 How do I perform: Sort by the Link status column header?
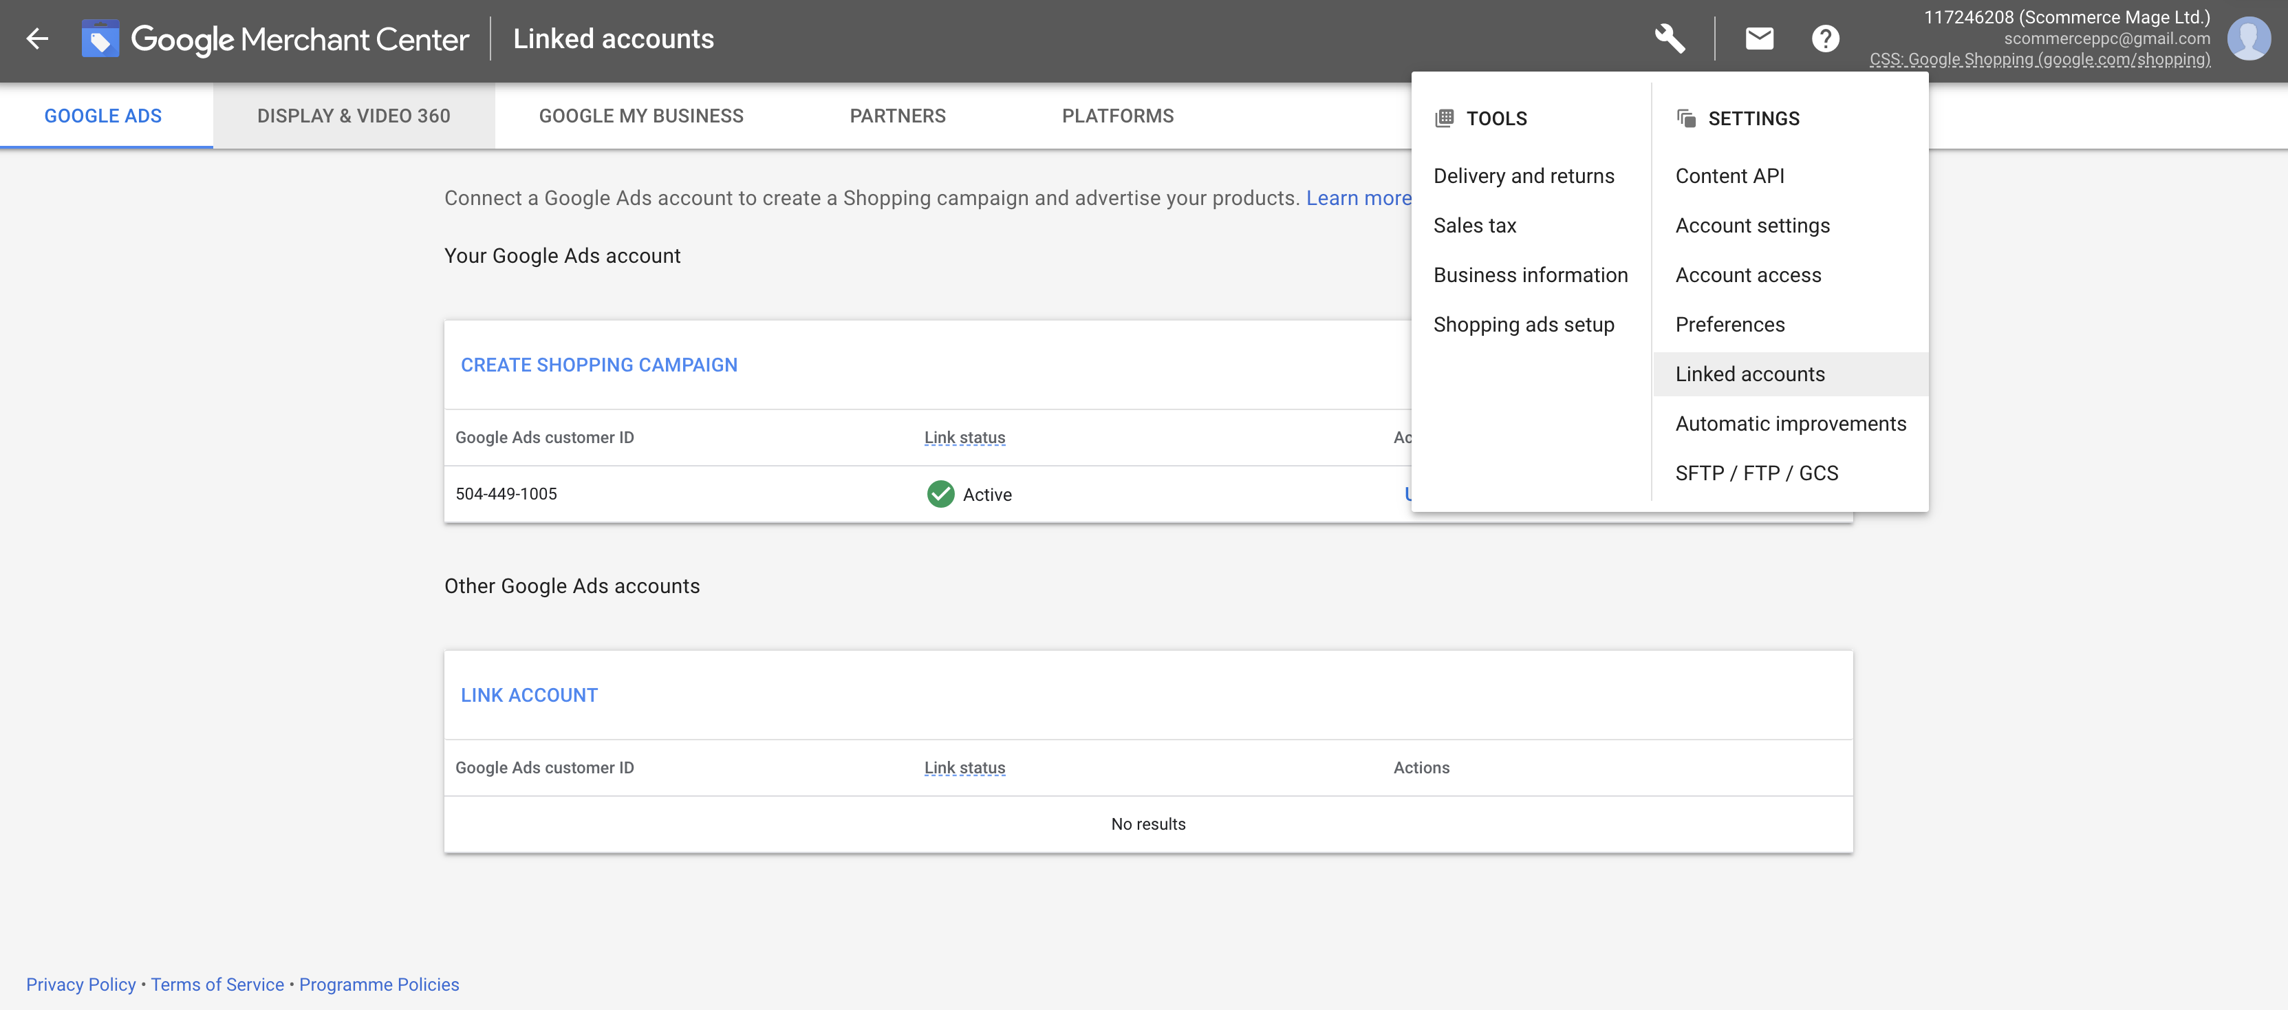click(x=964, y=437)
